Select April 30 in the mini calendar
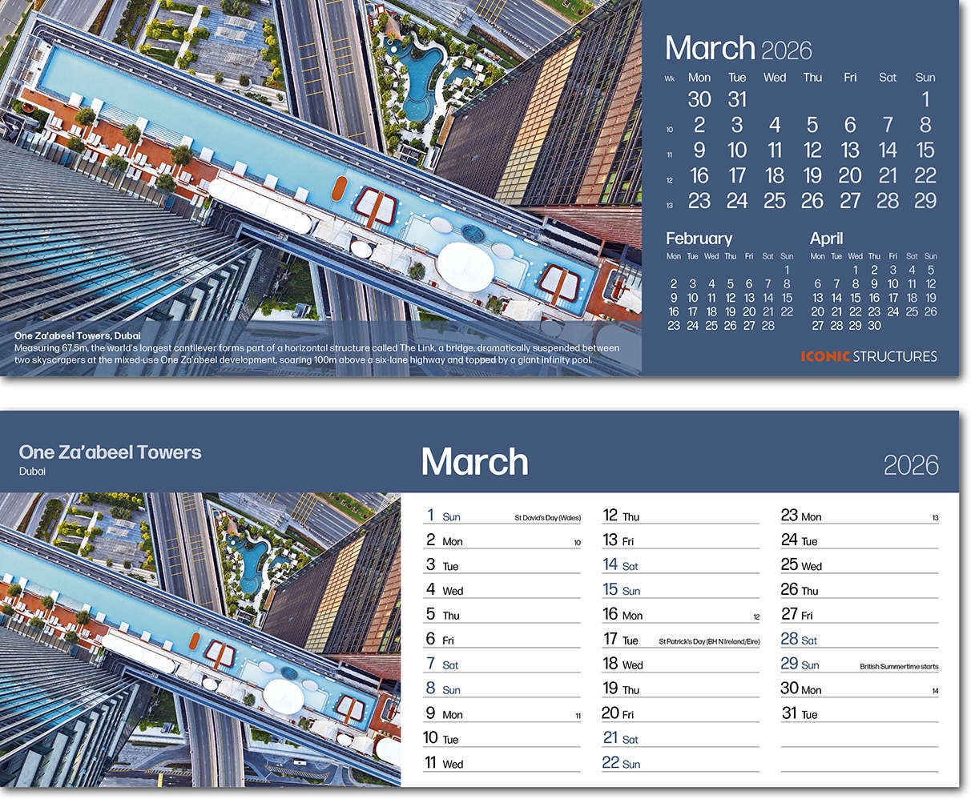 pyautogui.click(x=875, y=326)
